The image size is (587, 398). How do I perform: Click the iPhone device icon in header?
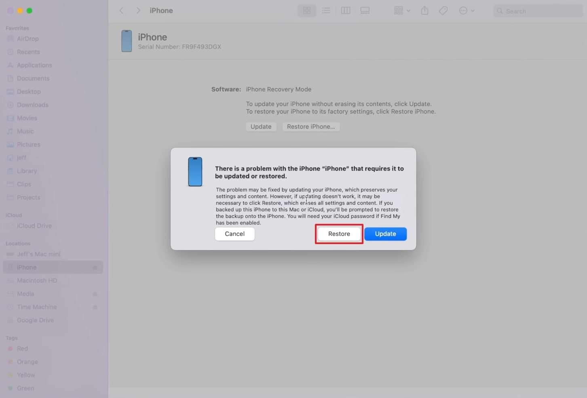click(127, 41)
